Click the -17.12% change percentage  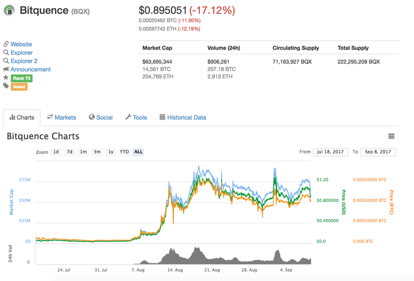212,11
